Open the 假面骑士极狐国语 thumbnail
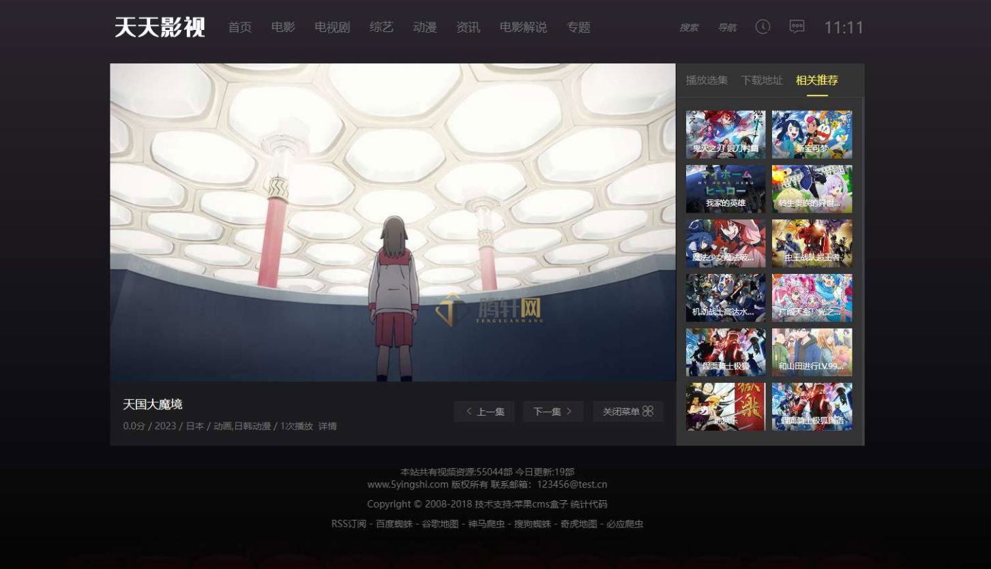 tap(812, 407)
